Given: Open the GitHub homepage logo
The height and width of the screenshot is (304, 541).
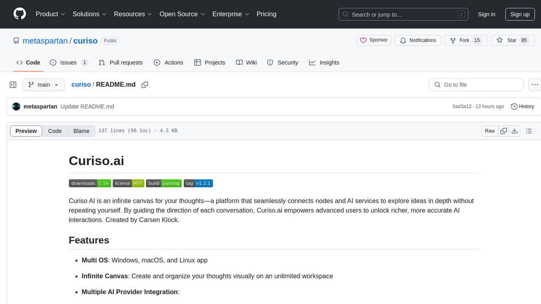Looking at the screenshot, I should point(19,14).
